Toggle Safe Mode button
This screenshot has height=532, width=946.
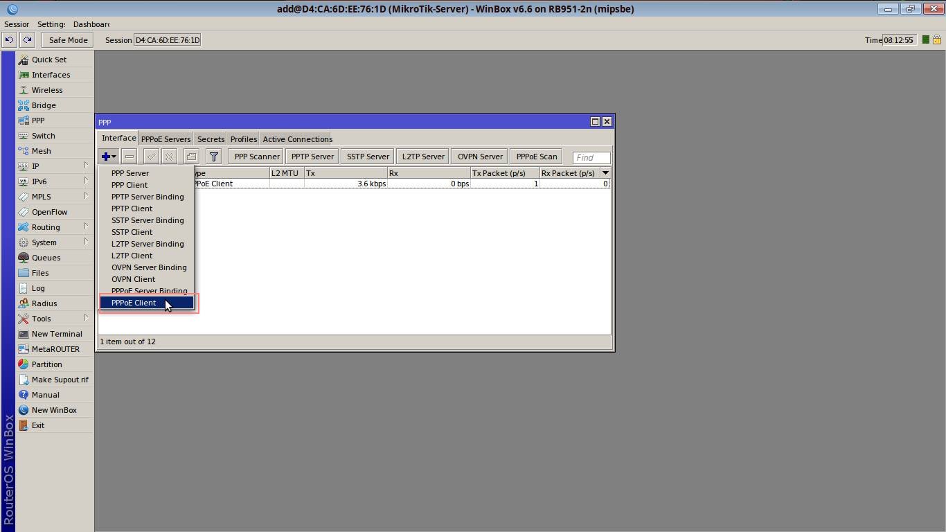[68, 40]
